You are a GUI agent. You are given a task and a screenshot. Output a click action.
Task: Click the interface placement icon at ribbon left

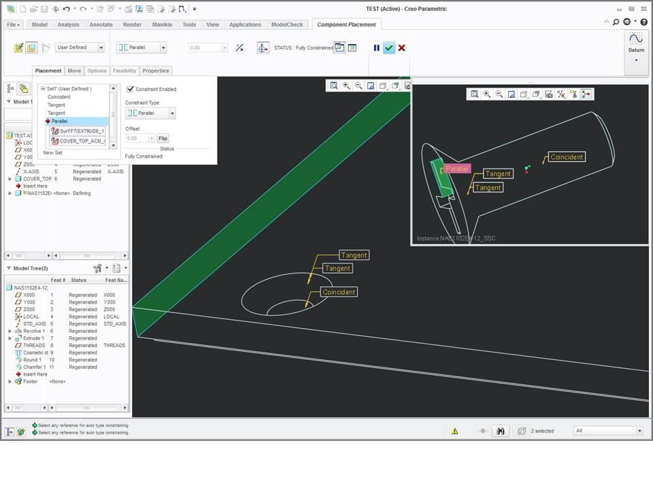(x=18, y=48)
